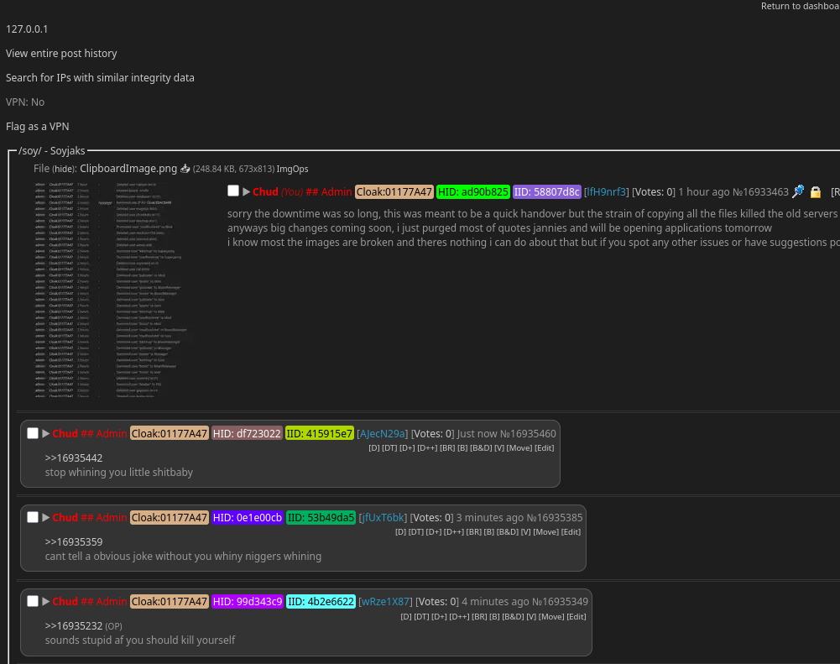The image size is (840, 664).
Task: Click [Edit] on post 16935460
Action: coord(545,448)
